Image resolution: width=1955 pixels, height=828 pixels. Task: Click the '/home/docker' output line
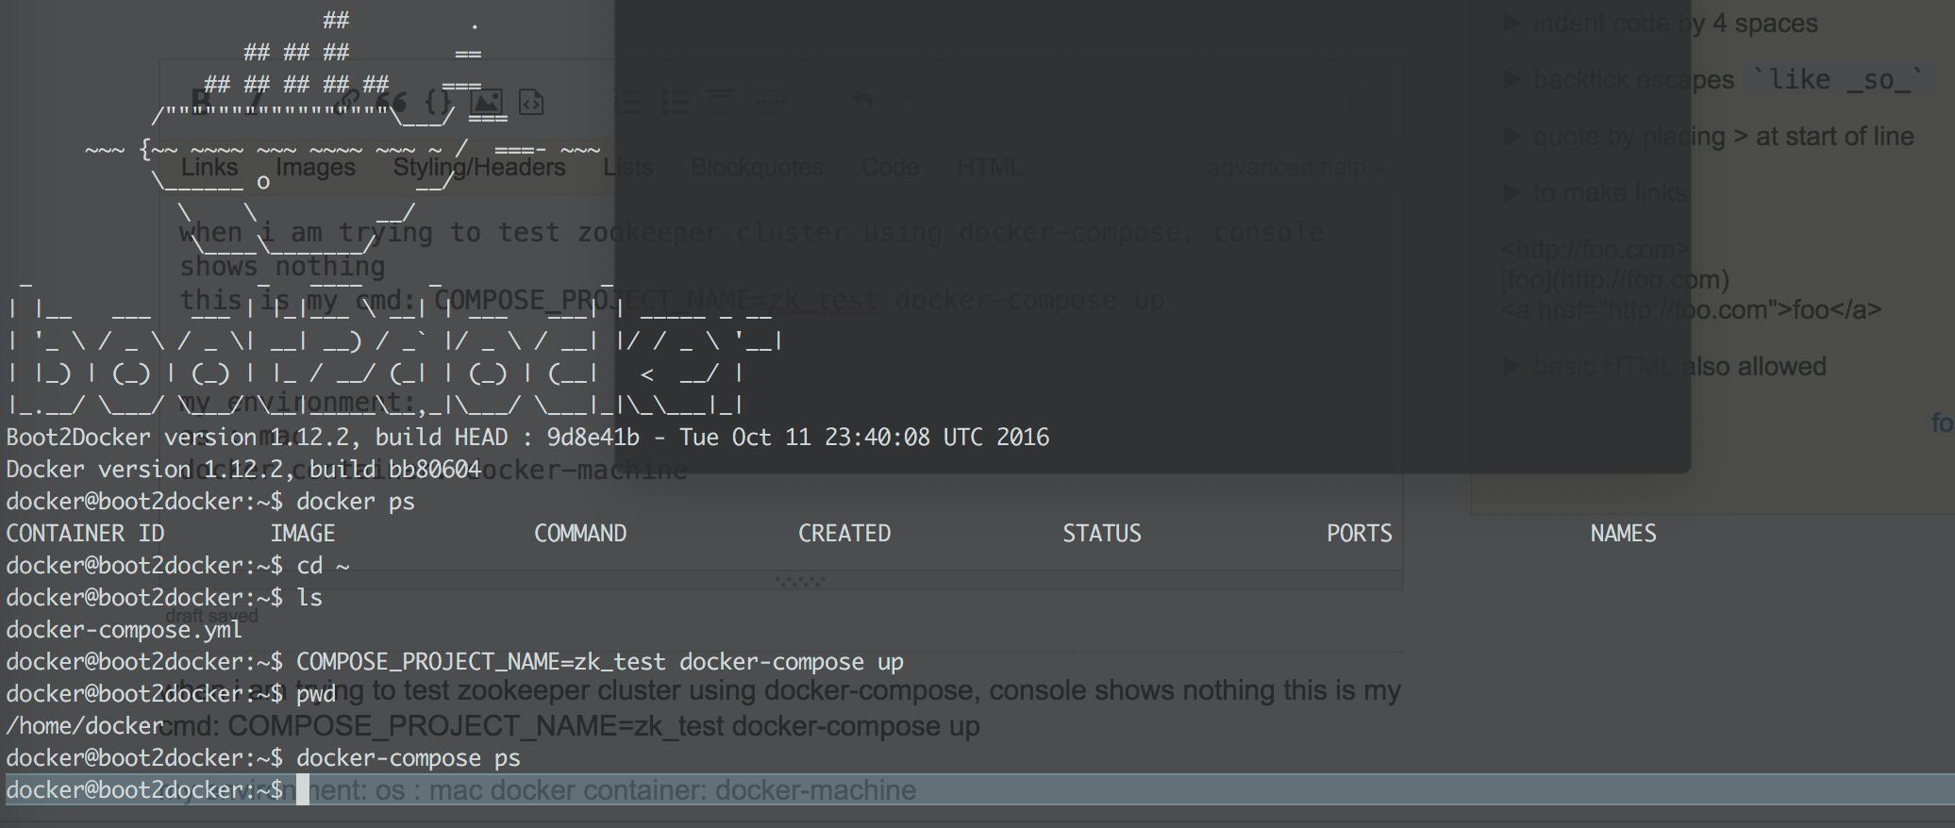85,726
